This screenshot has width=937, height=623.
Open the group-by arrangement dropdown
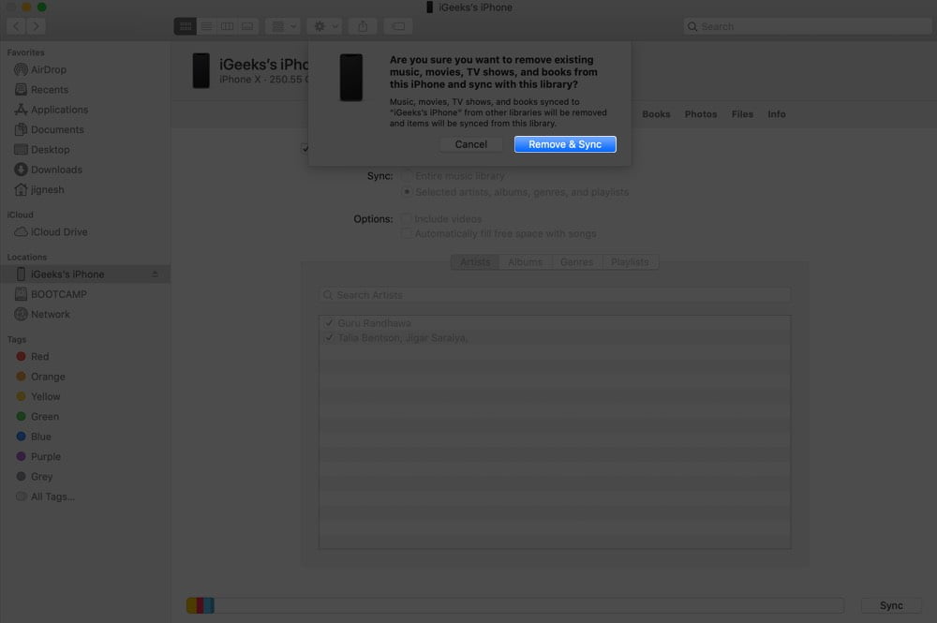point(283,26)
